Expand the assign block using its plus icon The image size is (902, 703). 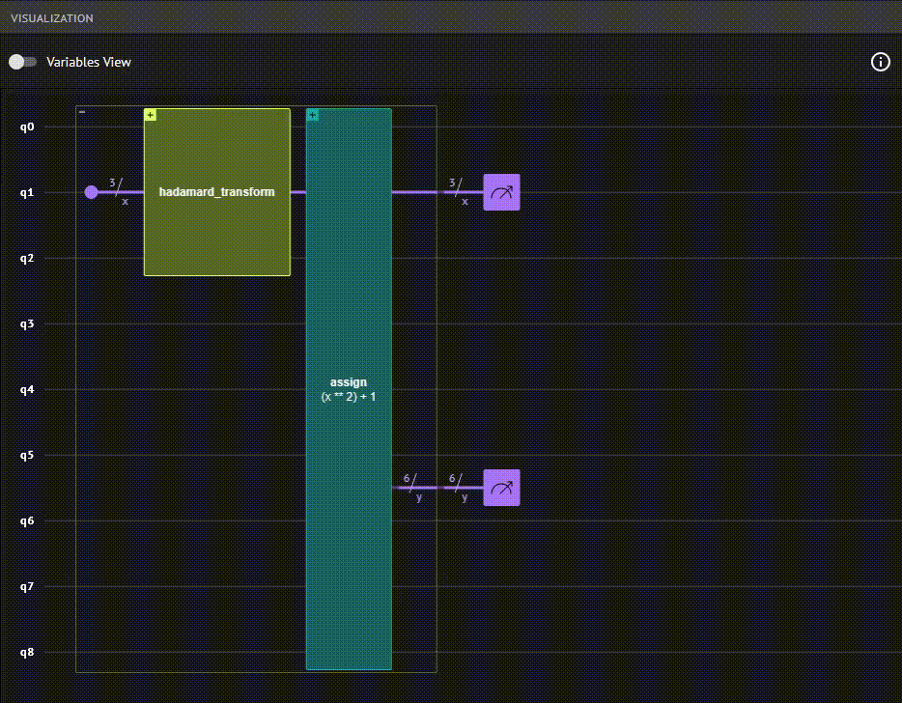tap(312, 115)
